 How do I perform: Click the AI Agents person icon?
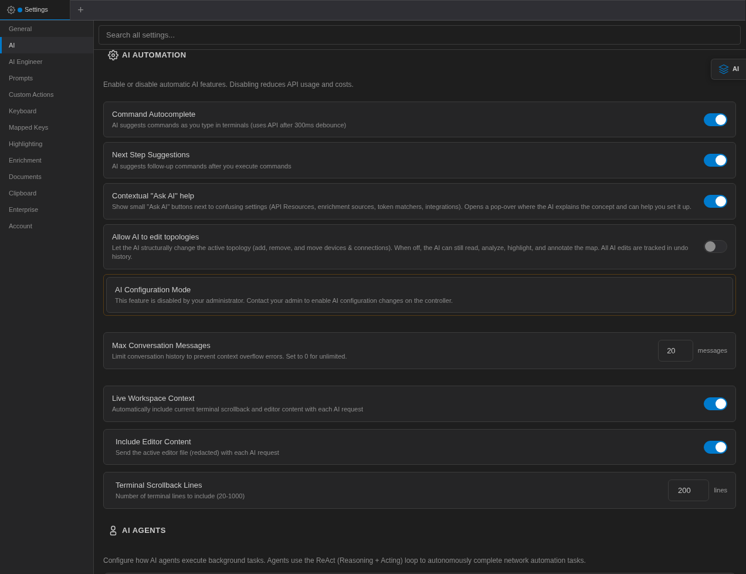(113, 531)
